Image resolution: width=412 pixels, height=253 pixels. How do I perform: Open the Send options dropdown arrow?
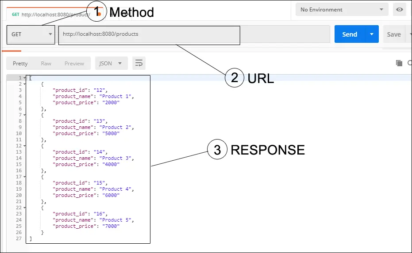pyautogui.click(x=372, y=34)
